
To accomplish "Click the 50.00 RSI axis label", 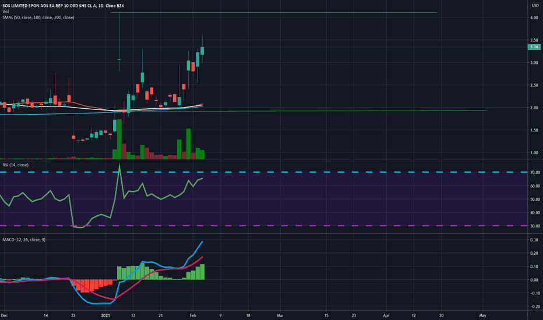I will click(535, 199).
